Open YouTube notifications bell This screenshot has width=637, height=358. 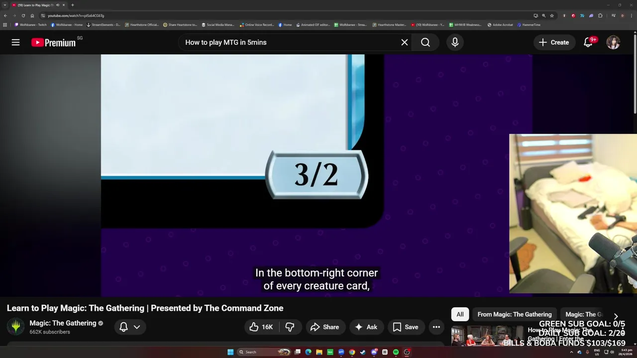pos(588,42)
